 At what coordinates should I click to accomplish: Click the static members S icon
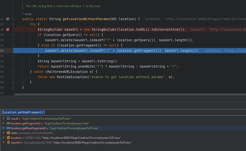pos(8,133)
